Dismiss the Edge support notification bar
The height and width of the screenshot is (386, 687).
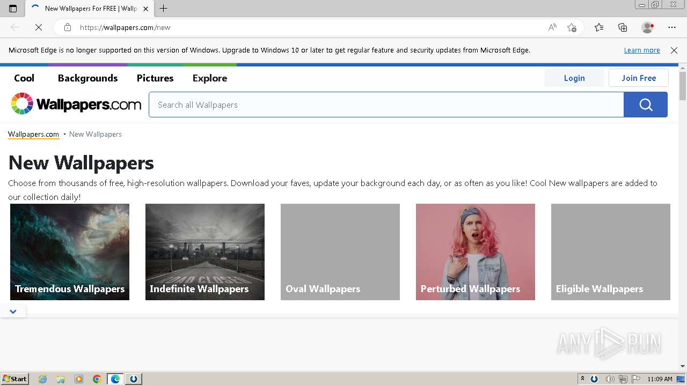[674, 50]
